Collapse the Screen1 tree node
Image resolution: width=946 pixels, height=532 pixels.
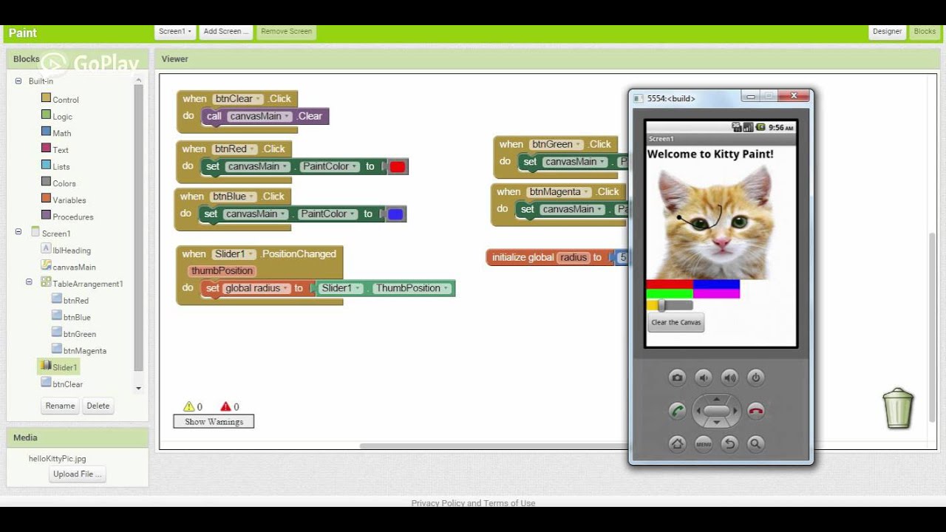[18, 232]
